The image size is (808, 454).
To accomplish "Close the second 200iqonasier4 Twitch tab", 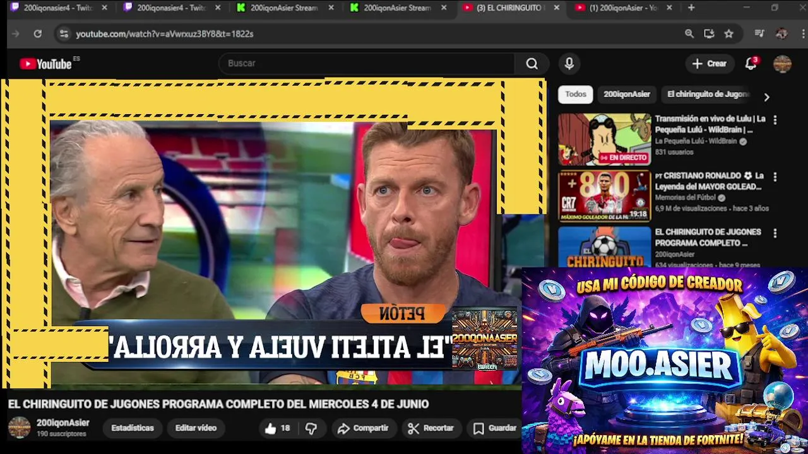I will coord(218,8).
